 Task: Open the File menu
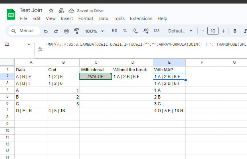click(x=24, y=18)
